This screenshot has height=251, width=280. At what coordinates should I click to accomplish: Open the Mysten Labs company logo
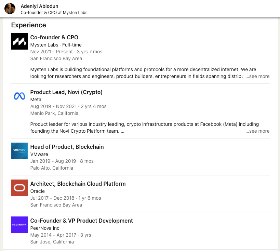coord(19,41)
